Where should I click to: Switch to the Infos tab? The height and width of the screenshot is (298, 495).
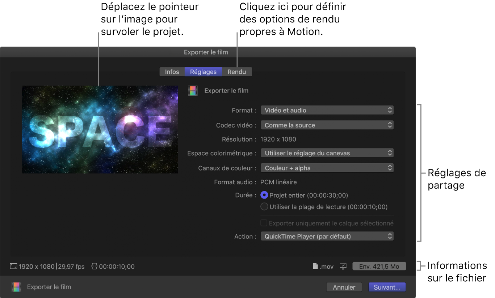(x=172, y=72)
